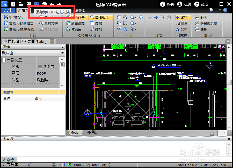Screen dimensions: 233x168
Task: Switch to the 布局1 layout tab
Action: coord(92,132)
